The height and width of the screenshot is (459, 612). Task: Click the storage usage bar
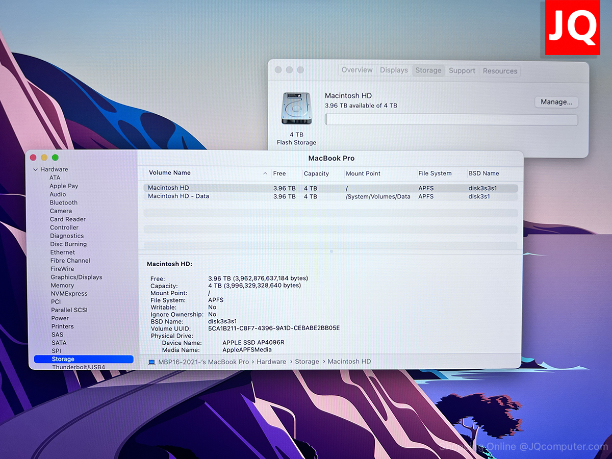point(451,120)
